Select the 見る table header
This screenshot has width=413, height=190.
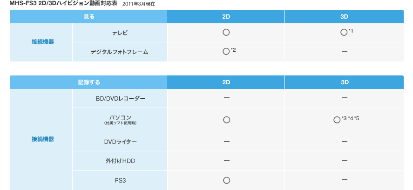click(88, 16)
